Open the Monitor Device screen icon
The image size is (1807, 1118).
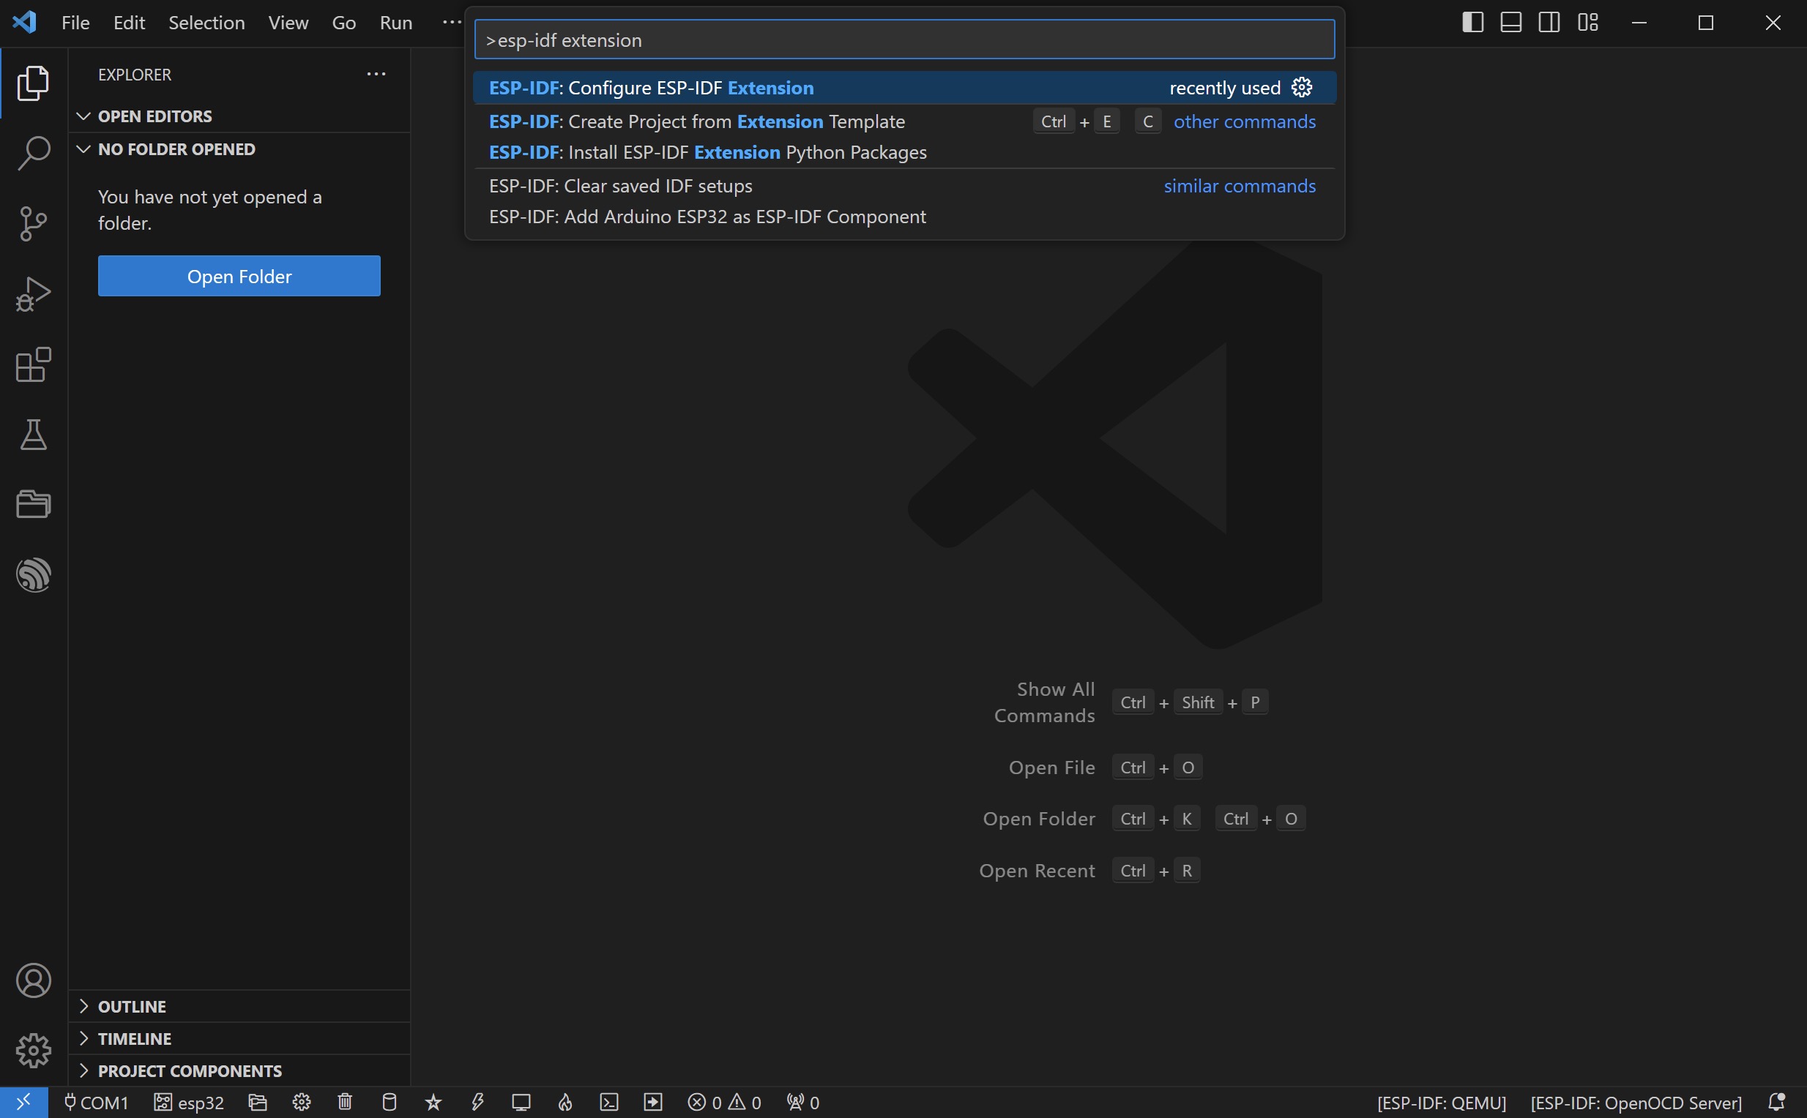coord(522,1103)
